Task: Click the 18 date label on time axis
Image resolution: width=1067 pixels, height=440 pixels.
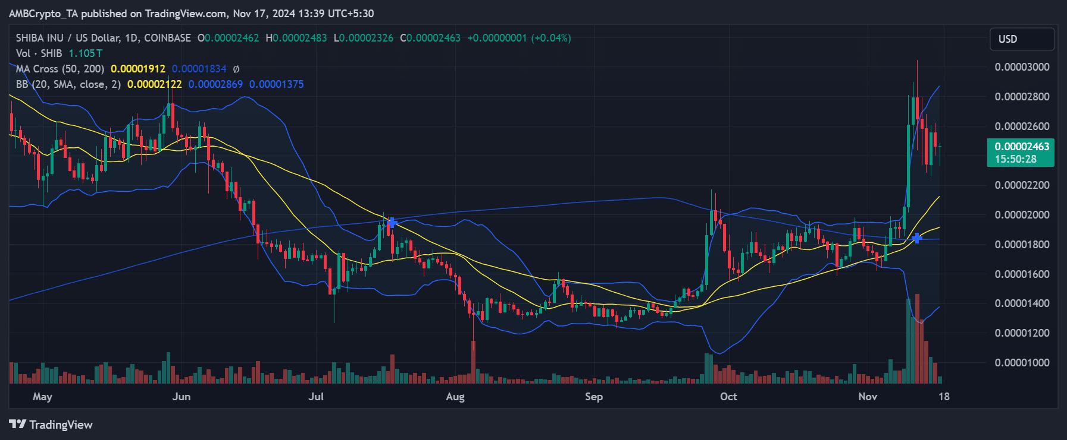Action: click(x=944, y=397)
